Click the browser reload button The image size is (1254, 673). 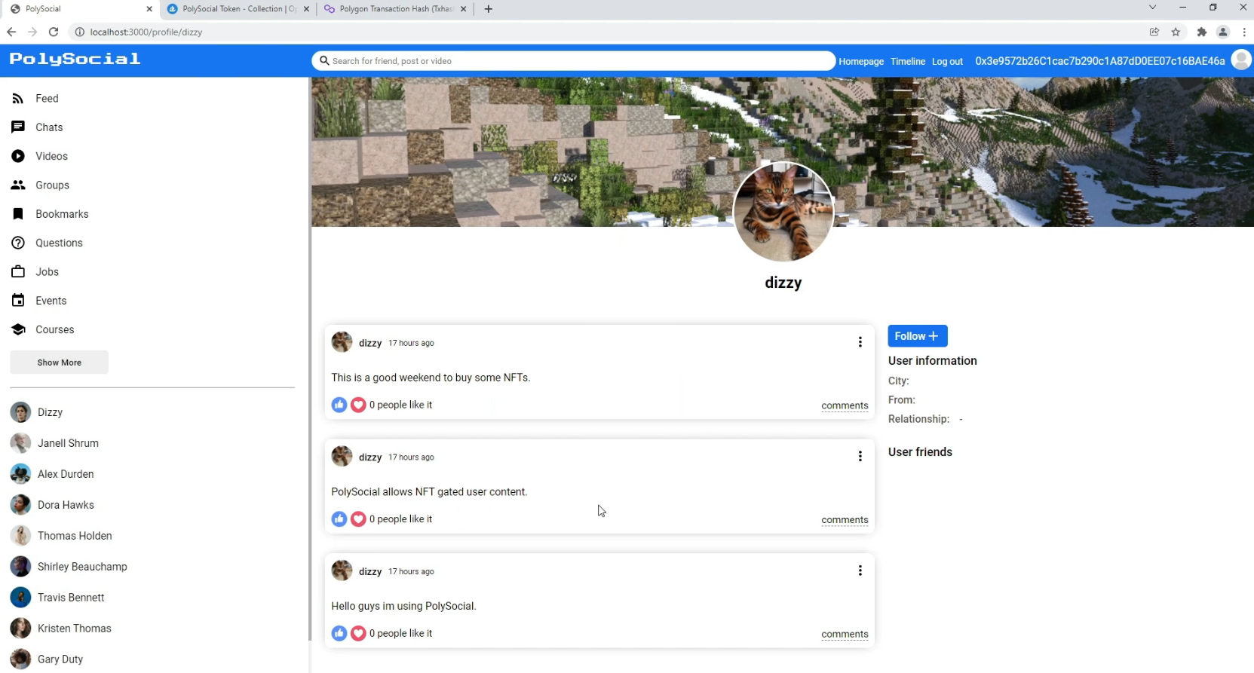(54, 32)
